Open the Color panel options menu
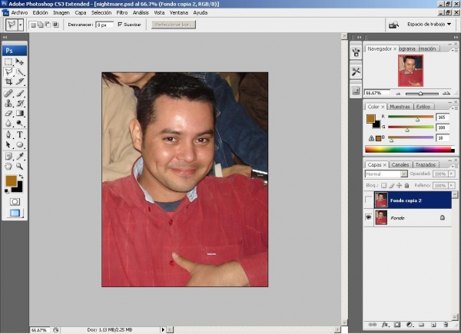461x334 pixels. (x=455, y=107)
